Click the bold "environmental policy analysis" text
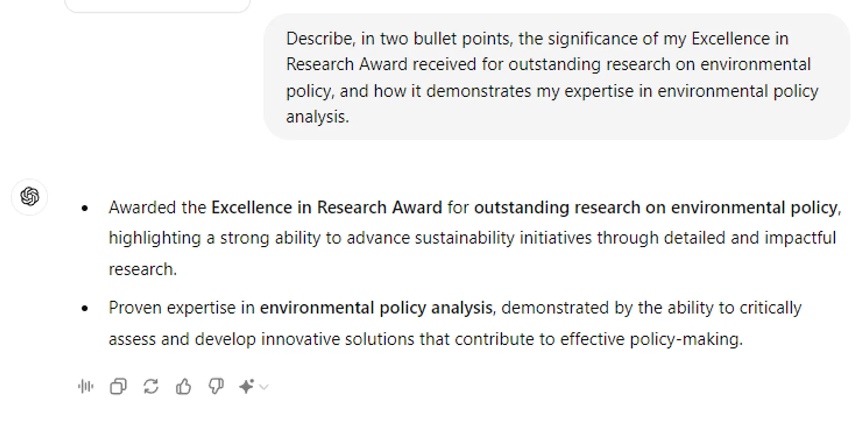The height and width of the screenshot is (424, 864). (376, 308)
